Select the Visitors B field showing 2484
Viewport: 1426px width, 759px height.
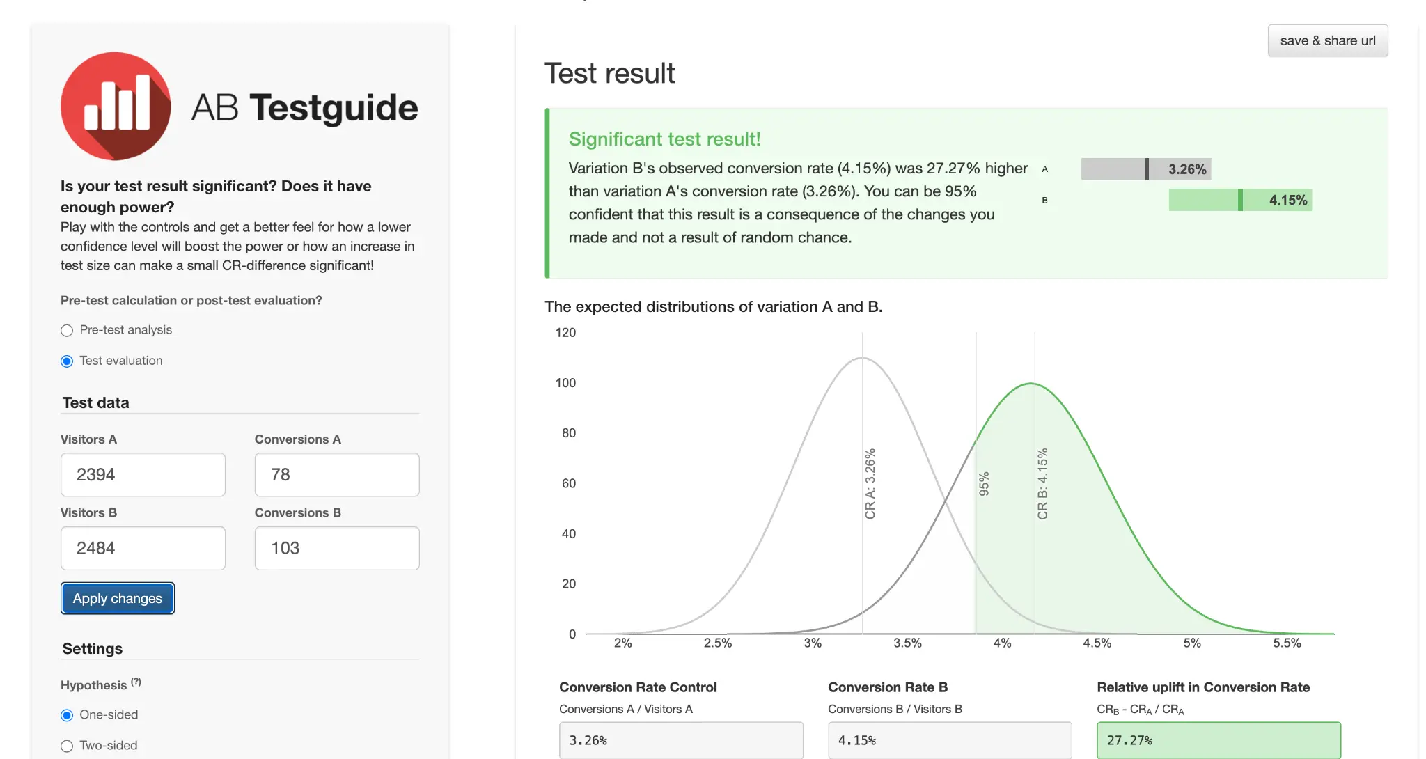(143, 548)
